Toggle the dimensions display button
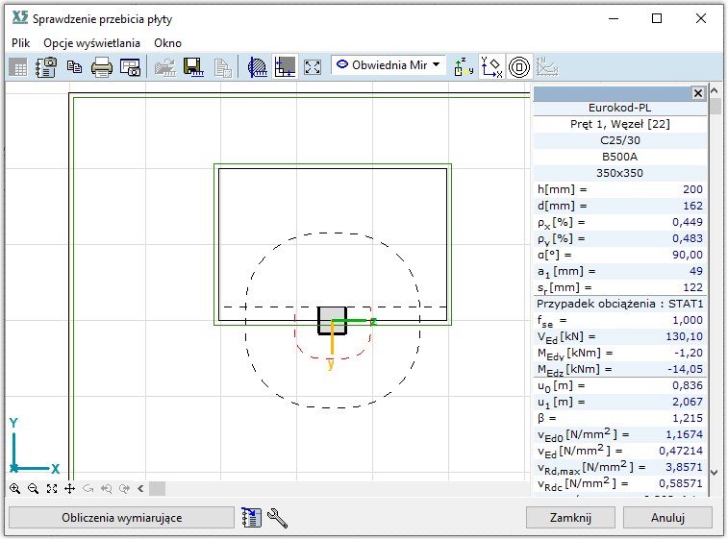 pyautogui.click(x=285, y=66)
